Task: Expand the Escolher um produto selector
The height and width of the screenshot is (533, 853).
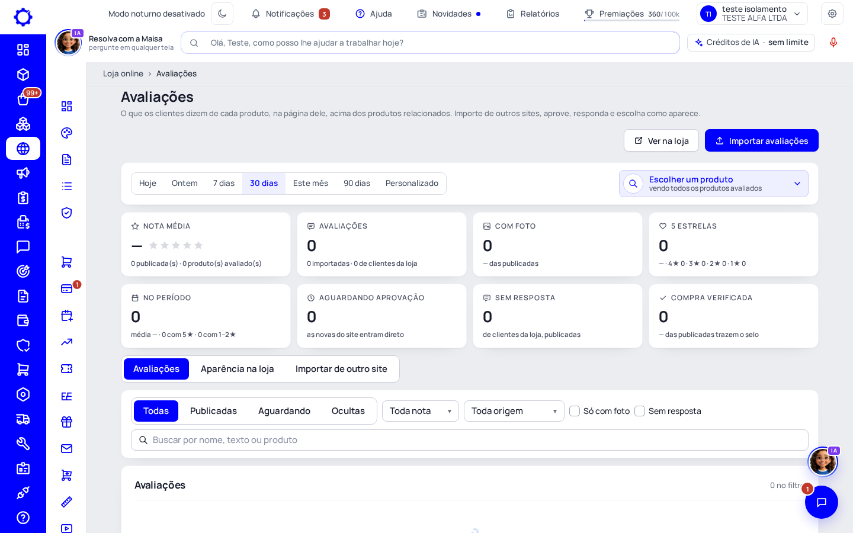Action: [714, 184]
